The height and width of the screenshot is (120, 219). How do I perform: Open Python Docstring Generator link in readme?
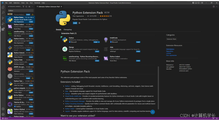pos(74,104)
